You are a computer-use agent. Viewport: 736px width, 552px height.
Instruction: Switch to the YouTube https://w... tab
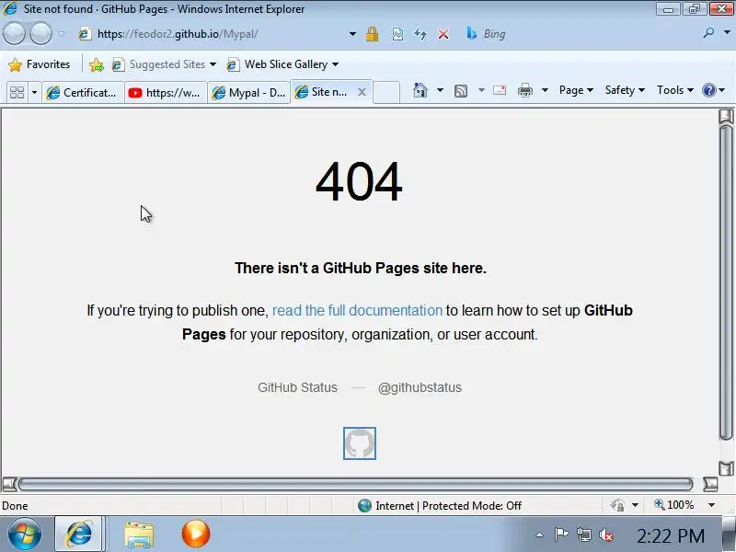[166, 93]
